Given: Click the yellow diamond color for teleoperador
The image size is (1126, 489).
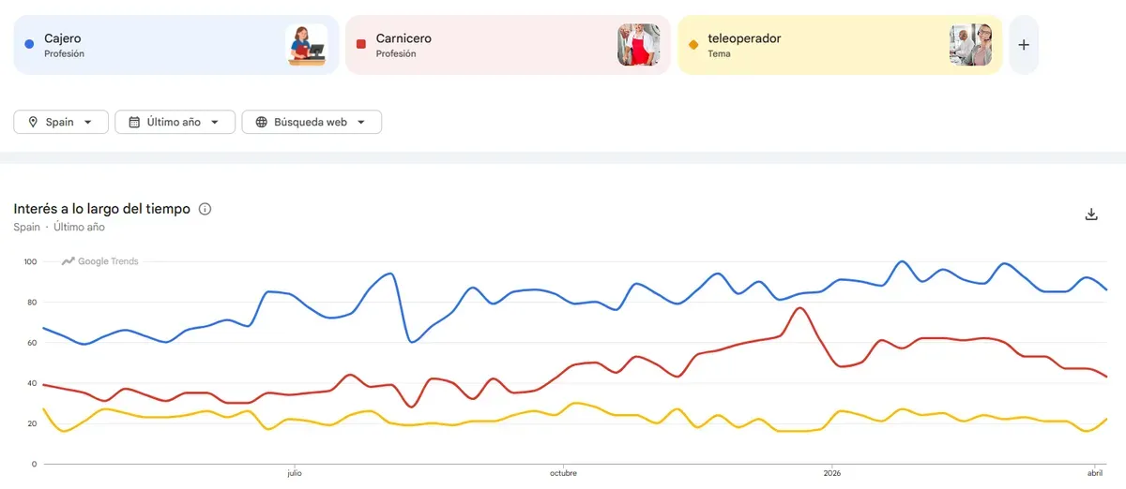Looking at the screenshot, I should (x=693, y=44).
